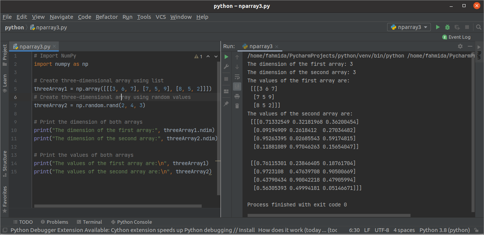
Task: Click the restore layout icon in Run panel
Action: [x=226, y=91]
